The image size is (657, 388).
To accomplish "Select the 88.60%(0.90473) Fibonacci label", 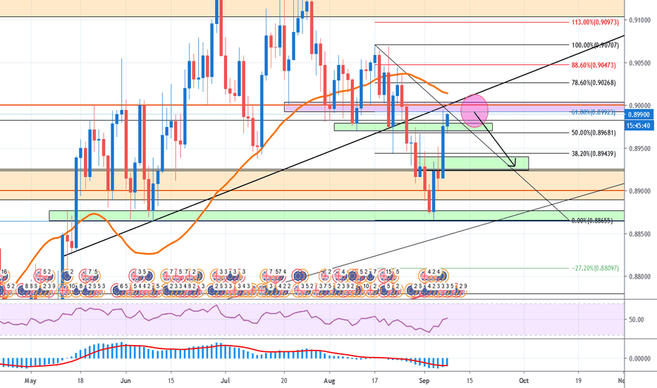I will tap(594, 66).
